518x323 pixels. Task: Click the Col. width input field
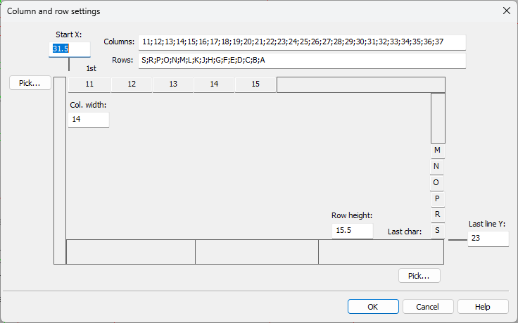tap(89, 120)
